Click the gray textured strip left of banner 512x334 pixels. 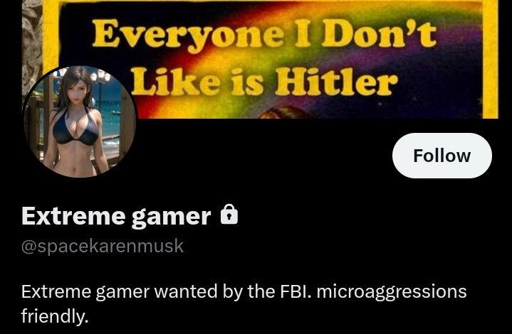pos(32,43)
